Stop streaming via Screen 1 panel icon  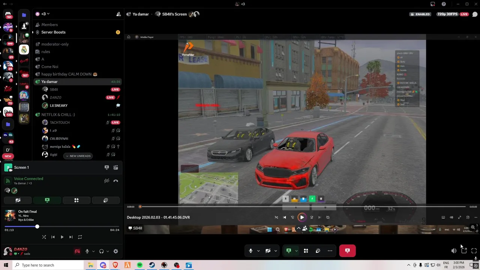click(106, 168)
